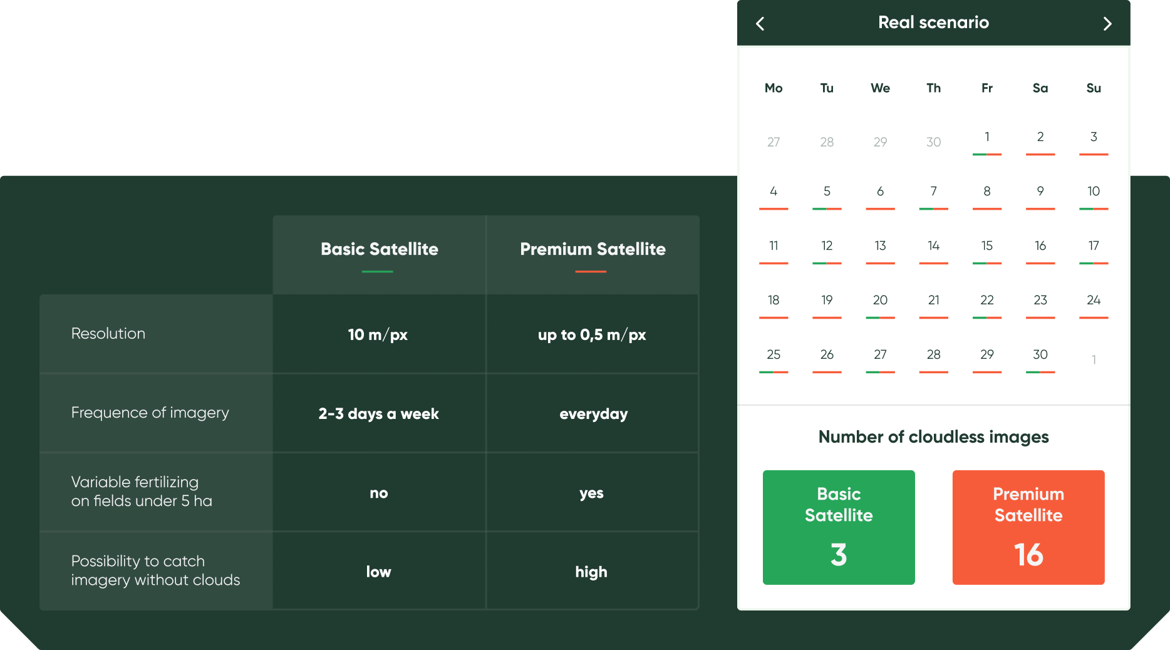
Task: Click the Mo weekday header
Action: 774,88
